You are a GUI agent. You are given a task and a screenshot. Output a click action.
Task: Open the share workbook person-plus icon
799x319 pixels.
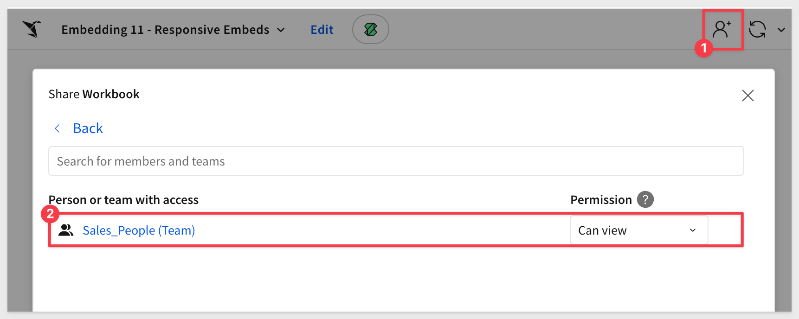point(722,29)
